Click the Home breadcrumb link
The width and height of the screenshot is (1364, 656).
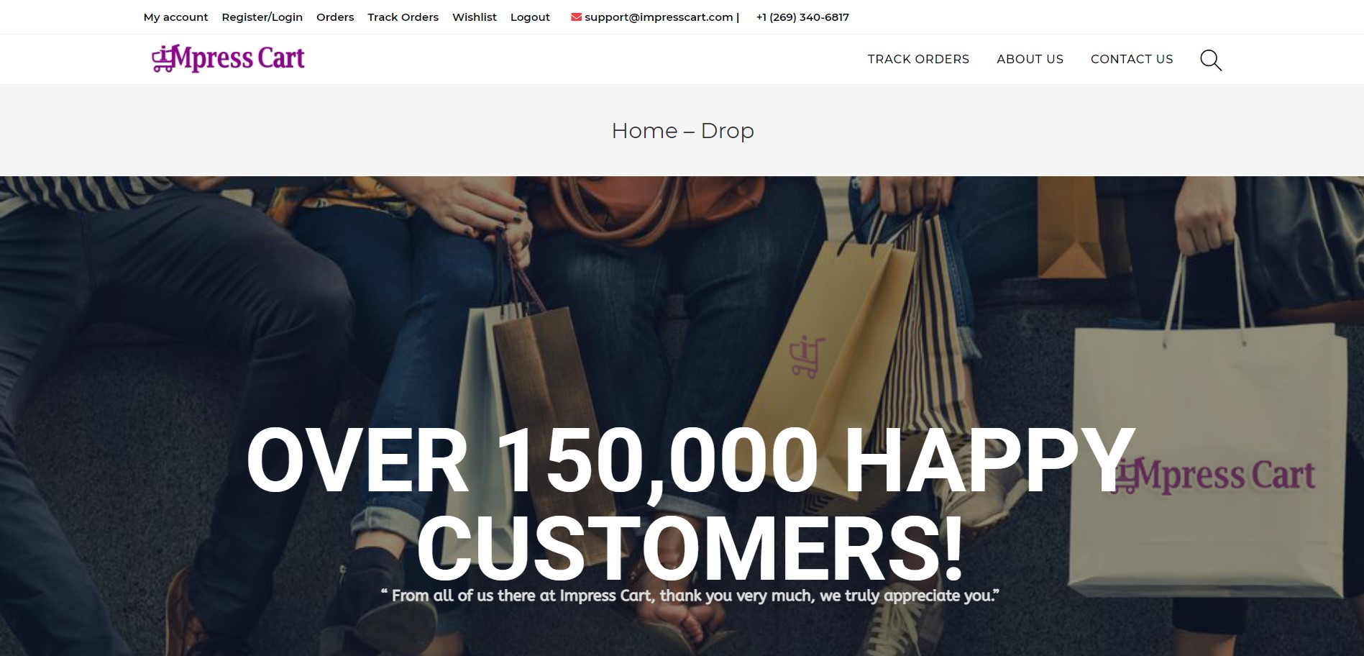(x=644, y=131)
